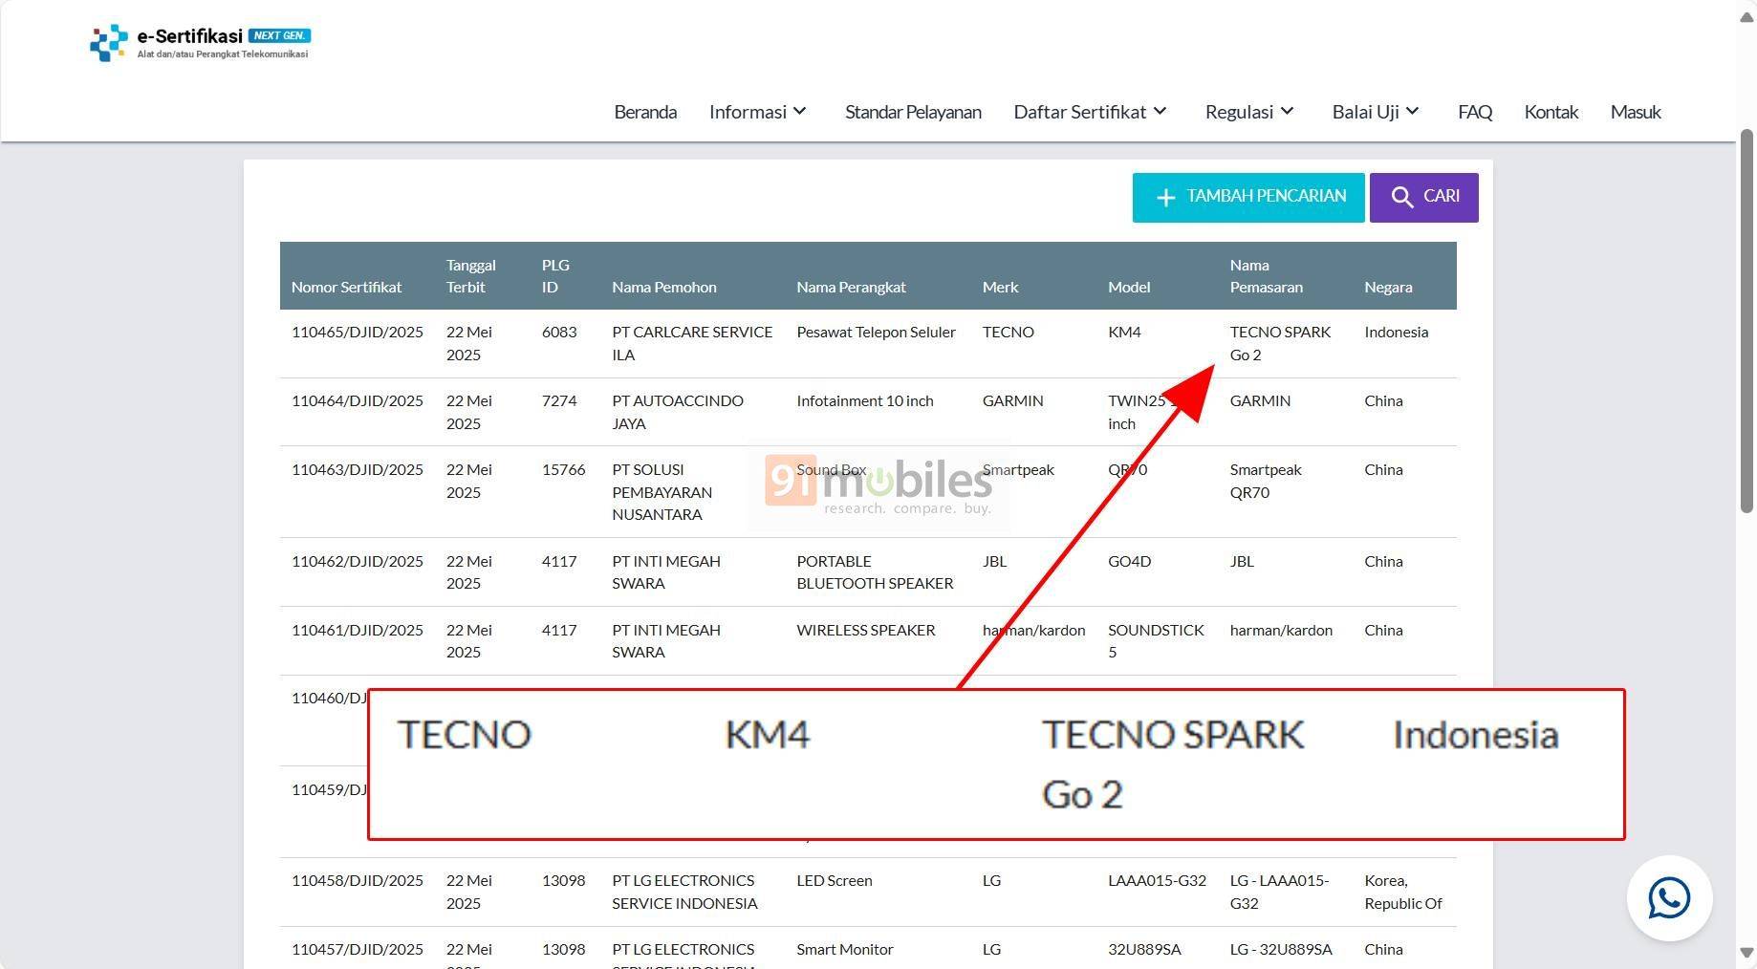Screen dimensions: 1757x969
Task: Click the Model column header
Action: (x=1129, y=287)
